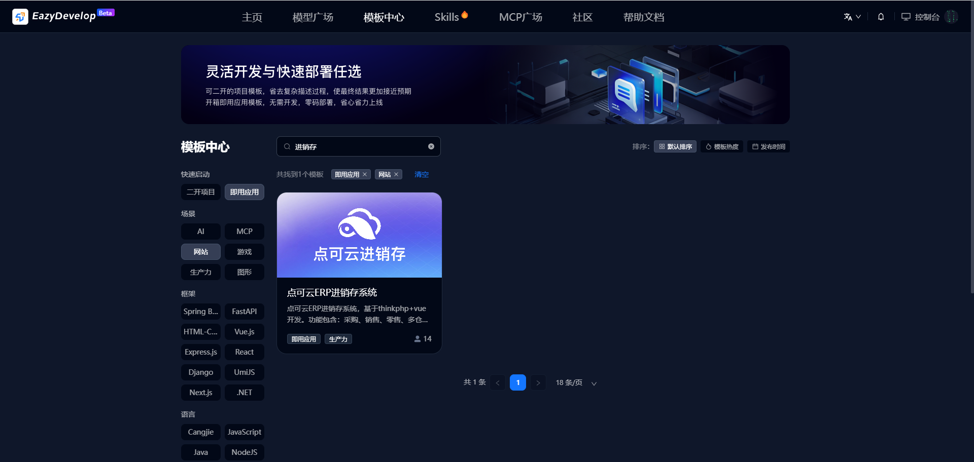The height and width of the screenshot is (462, 974).
Task: Filter by Cangjie language
Action: (201, 432)
